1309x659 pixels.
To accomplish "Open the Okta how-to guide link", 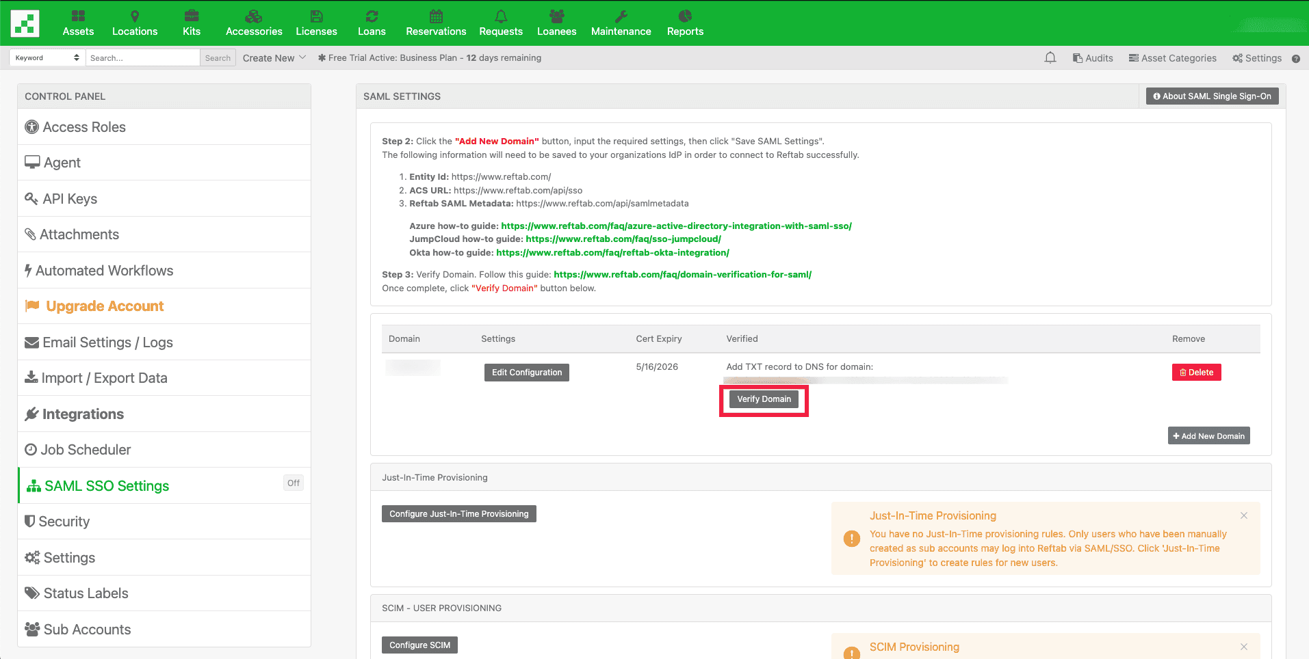I will point(612,253).
